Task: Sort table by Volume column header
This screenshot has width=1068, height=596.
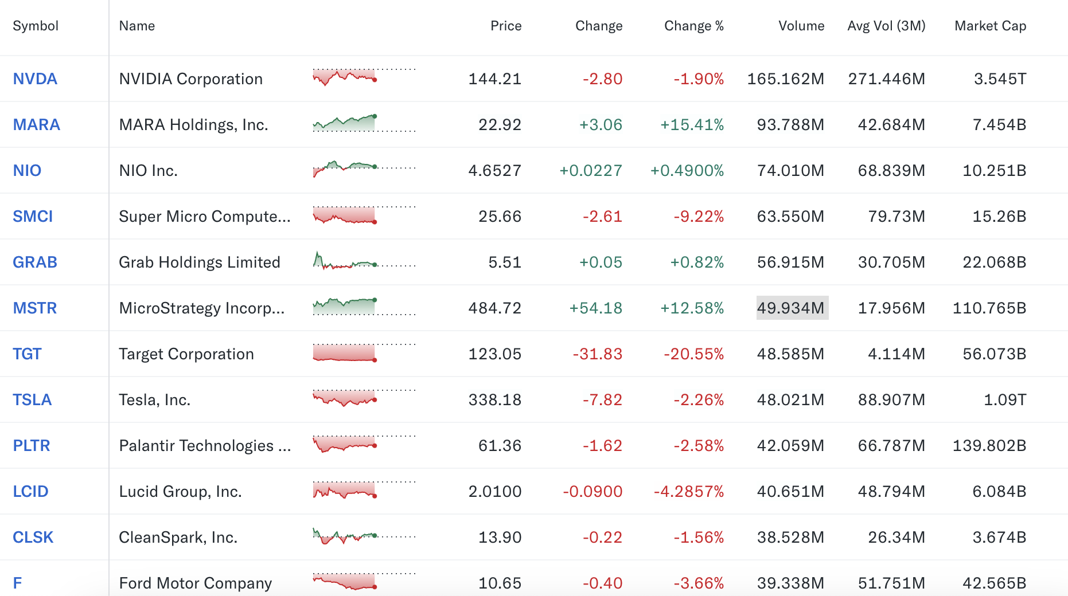Action: point(801,26)
